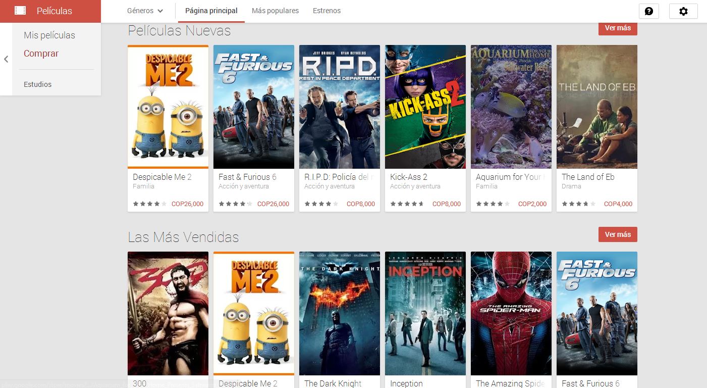Open the settings gear icon

coord(683,11)
